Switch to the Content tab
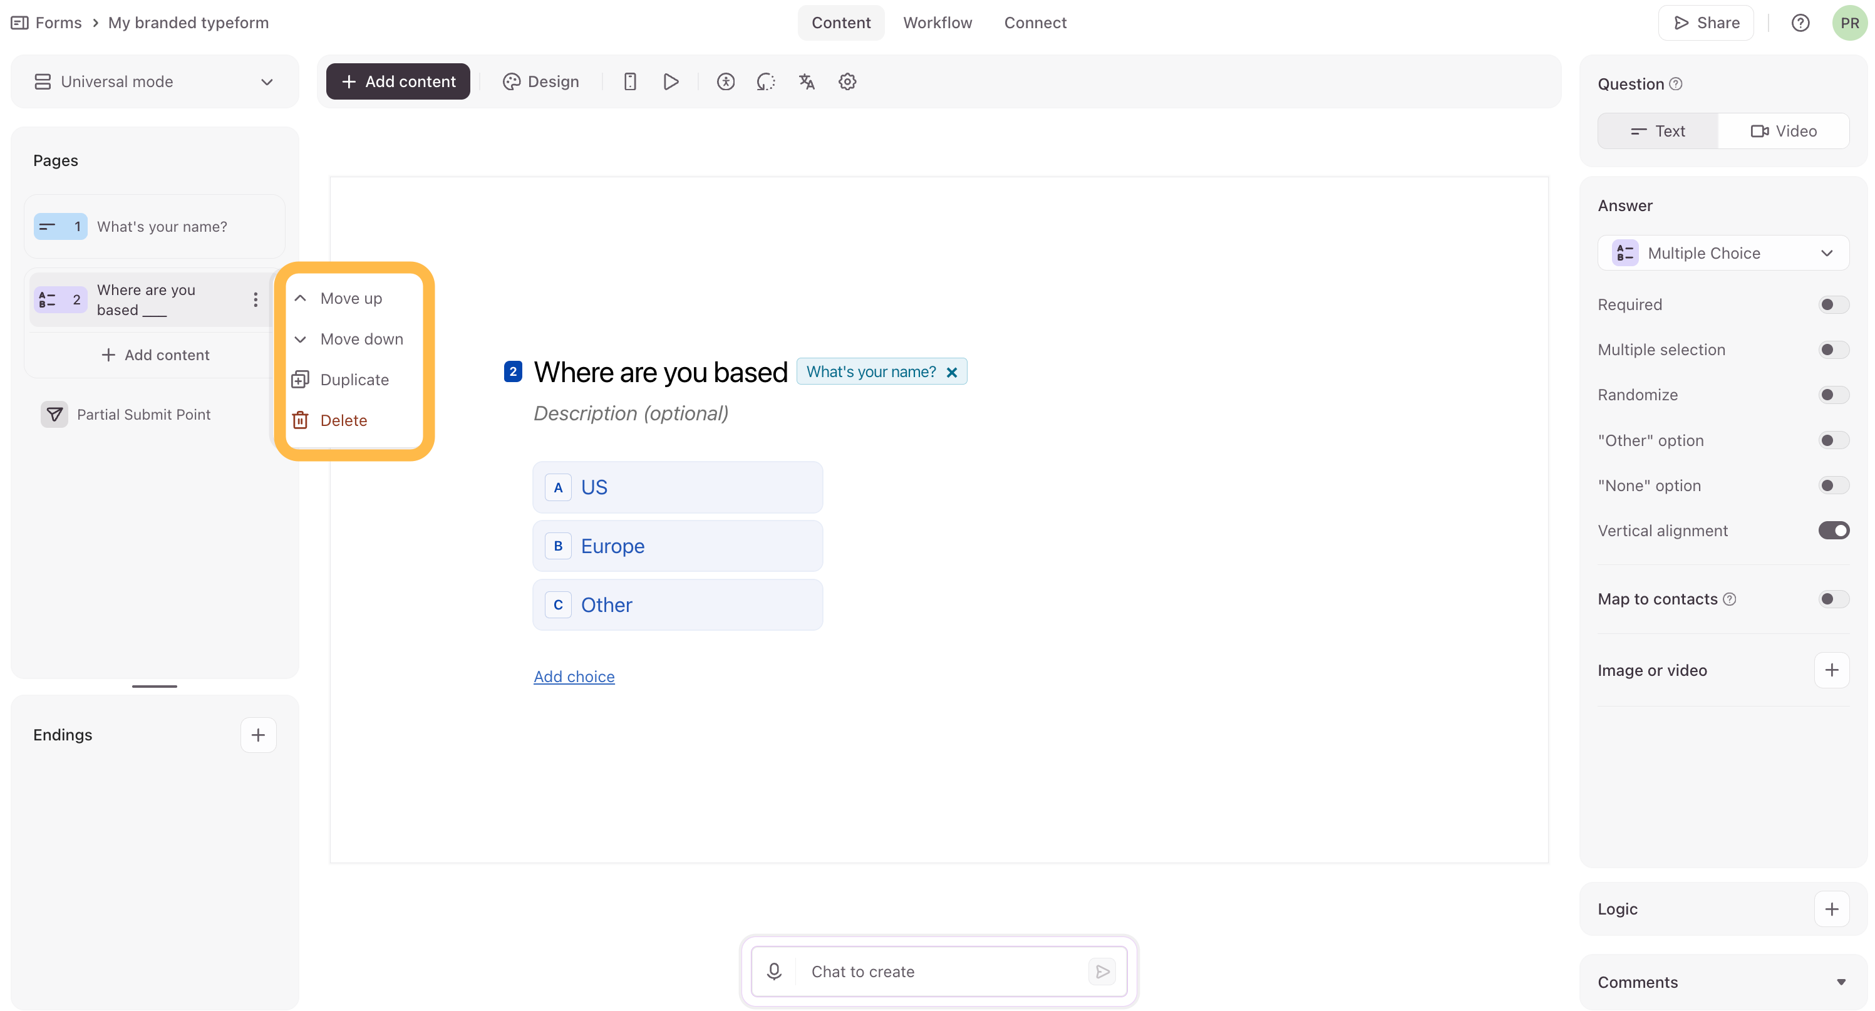Image resolution: width=1875 pixels, height=1011 pixels. [840, 23]
